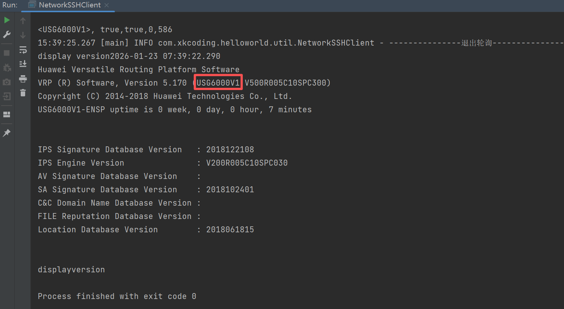The width and height of the screenshot is (564, 309).
Task: Jump up the stack trace arrow
Action: [x=23, y=21]
